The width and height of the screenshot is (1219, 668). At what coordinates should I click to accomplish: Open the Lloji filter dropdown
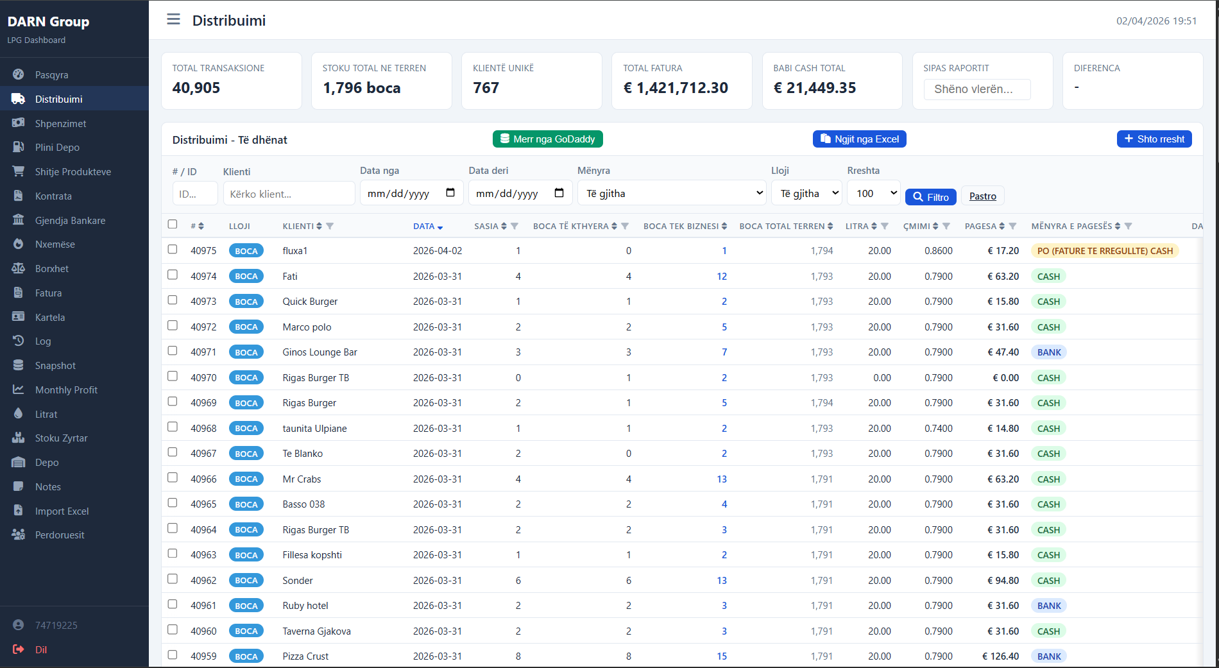pyautogui.click(x=806, y=193)
